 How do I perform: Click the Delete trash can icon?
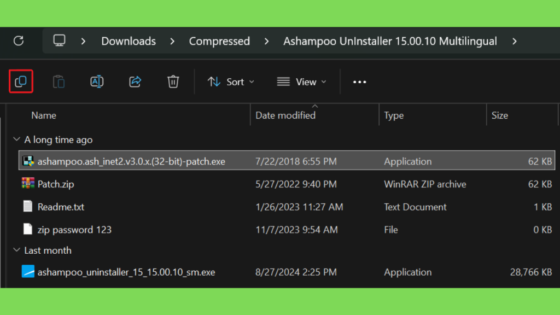click(x=173, y=82)
